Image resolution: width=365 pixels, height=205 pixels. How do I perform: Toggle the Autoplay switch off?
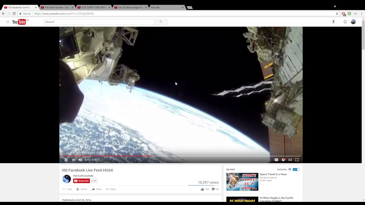pyautogui.click(x=296, y=169)
